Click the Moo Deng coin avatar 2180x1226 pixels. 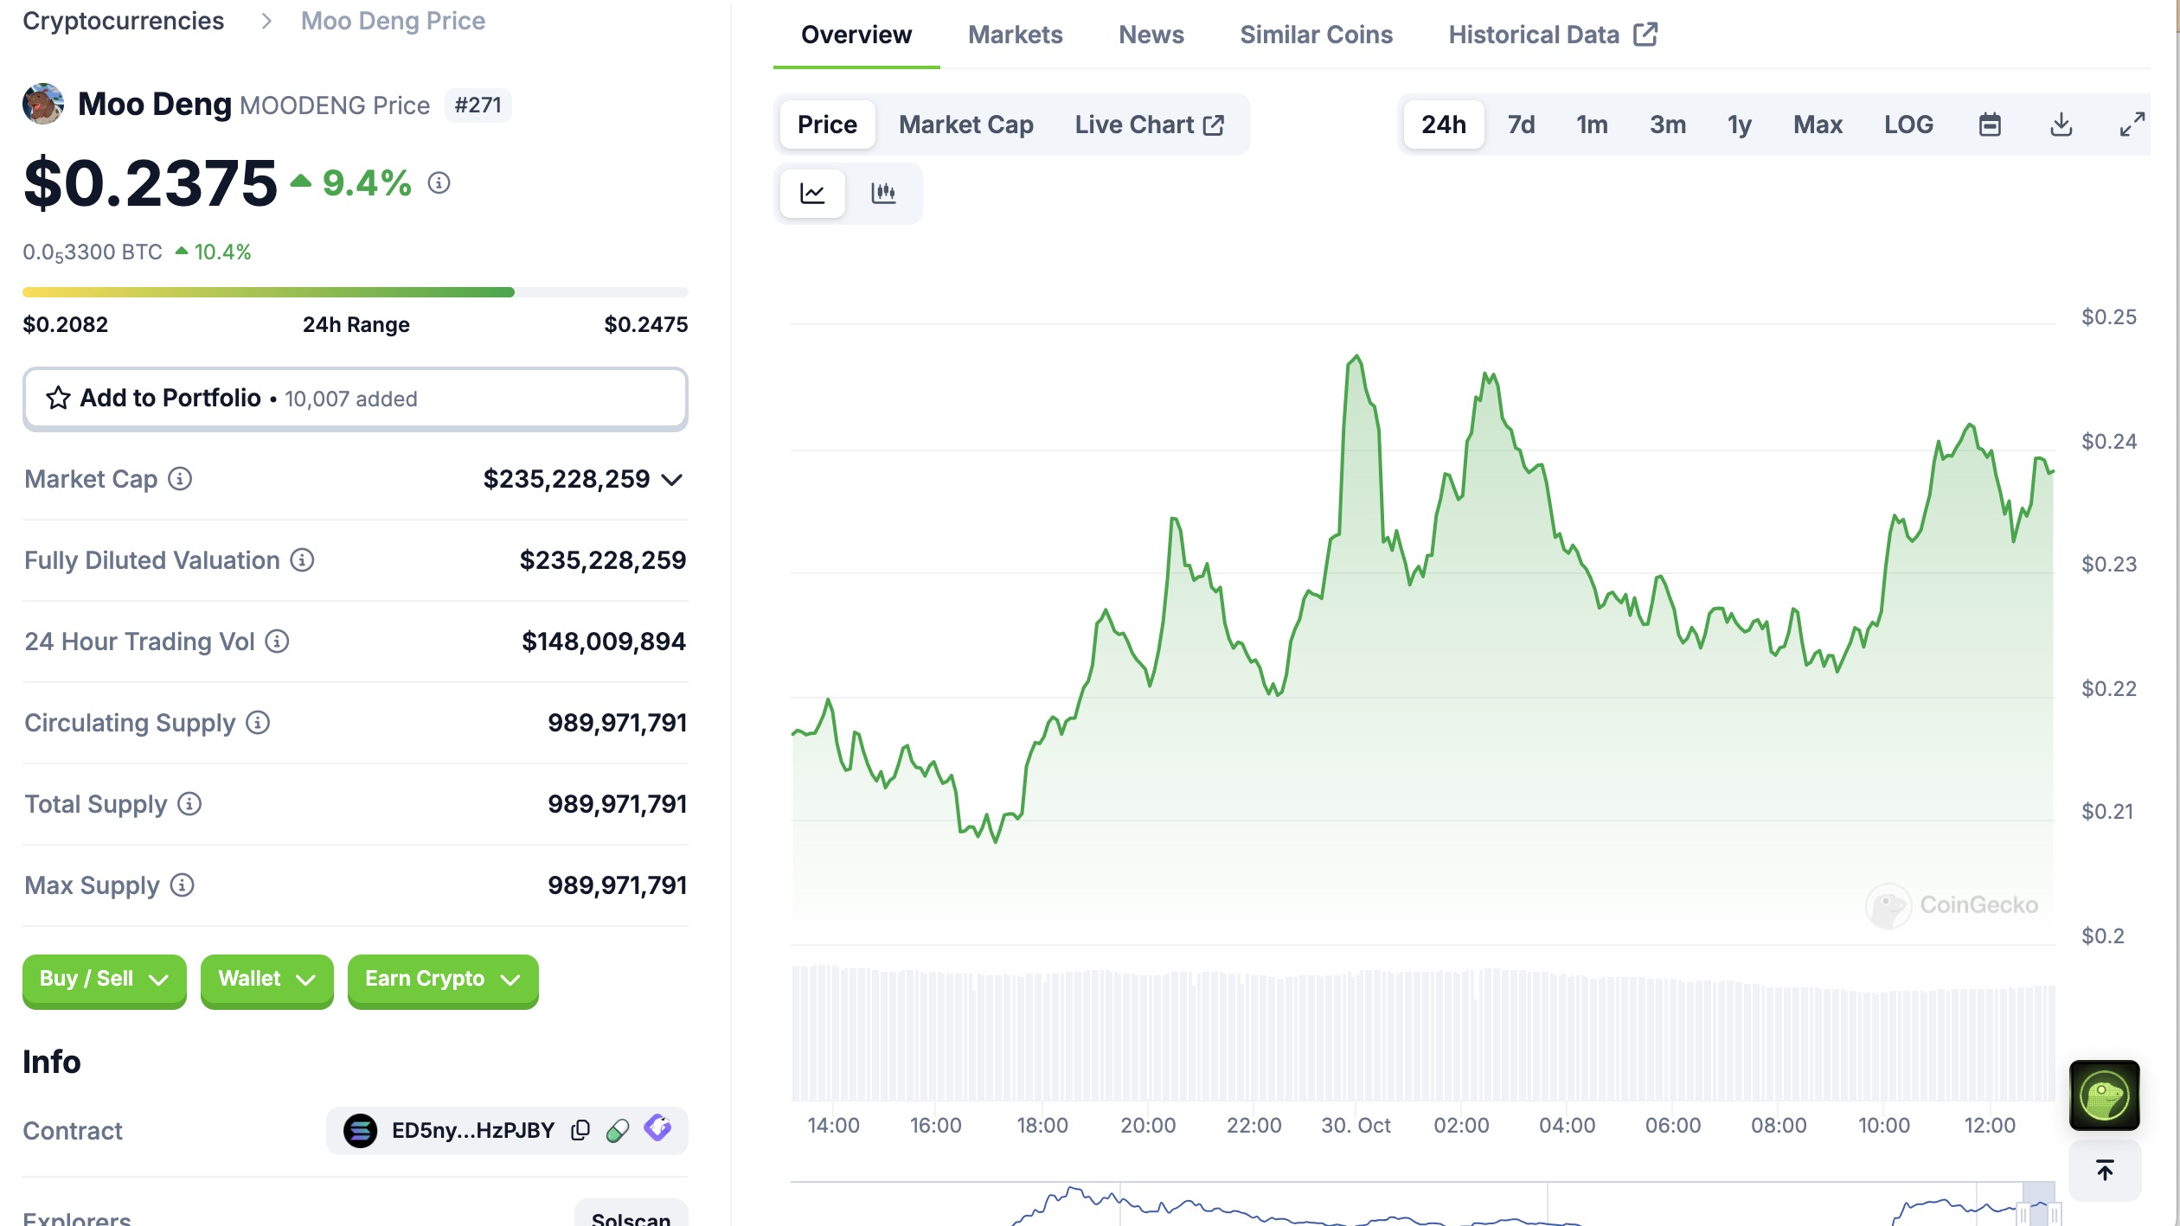click(x=43, y=104)
